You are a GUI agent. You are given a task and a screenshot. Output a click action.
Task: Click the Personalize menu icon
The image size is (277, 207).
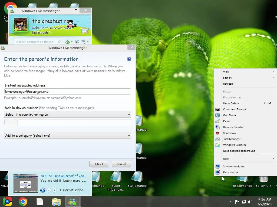(217, 172)
